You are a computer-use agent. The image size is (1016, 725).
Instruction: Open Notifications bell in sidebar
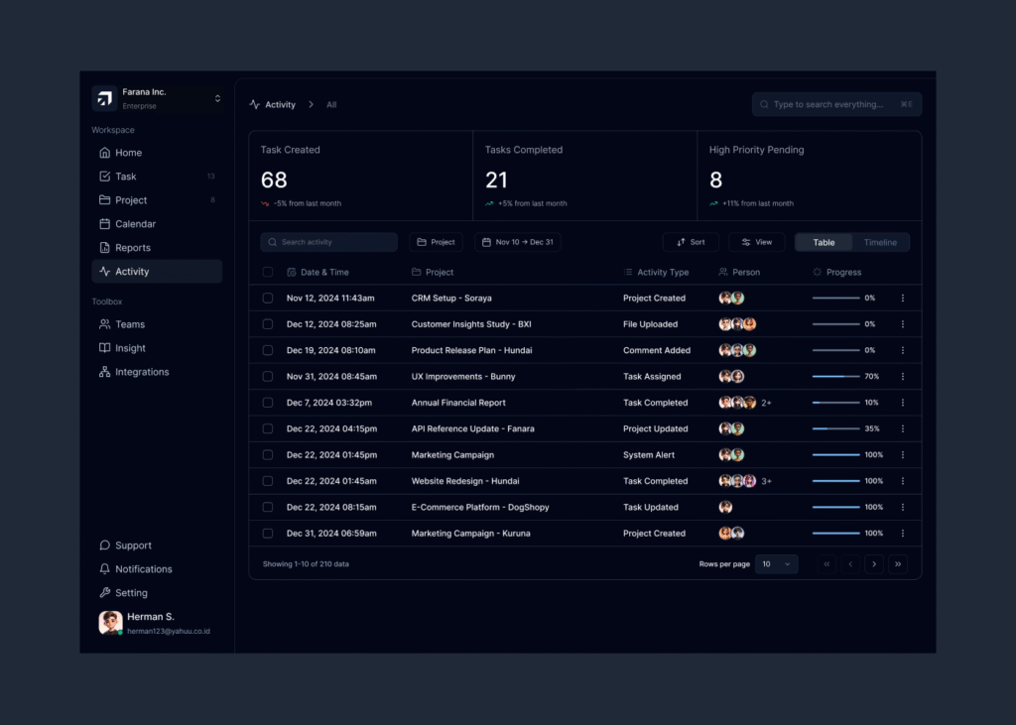pos(105,569)
